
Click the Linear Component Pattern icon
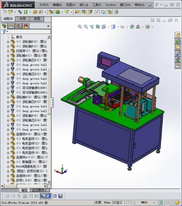tap(26, 12)
